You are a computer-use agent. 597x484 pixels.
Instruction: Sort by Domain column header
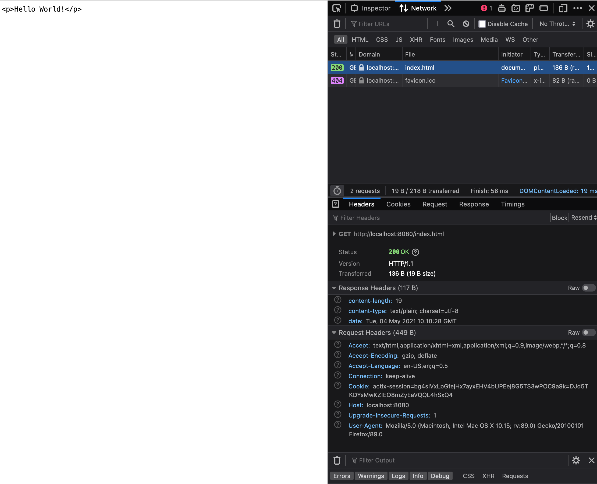[379, 54]
